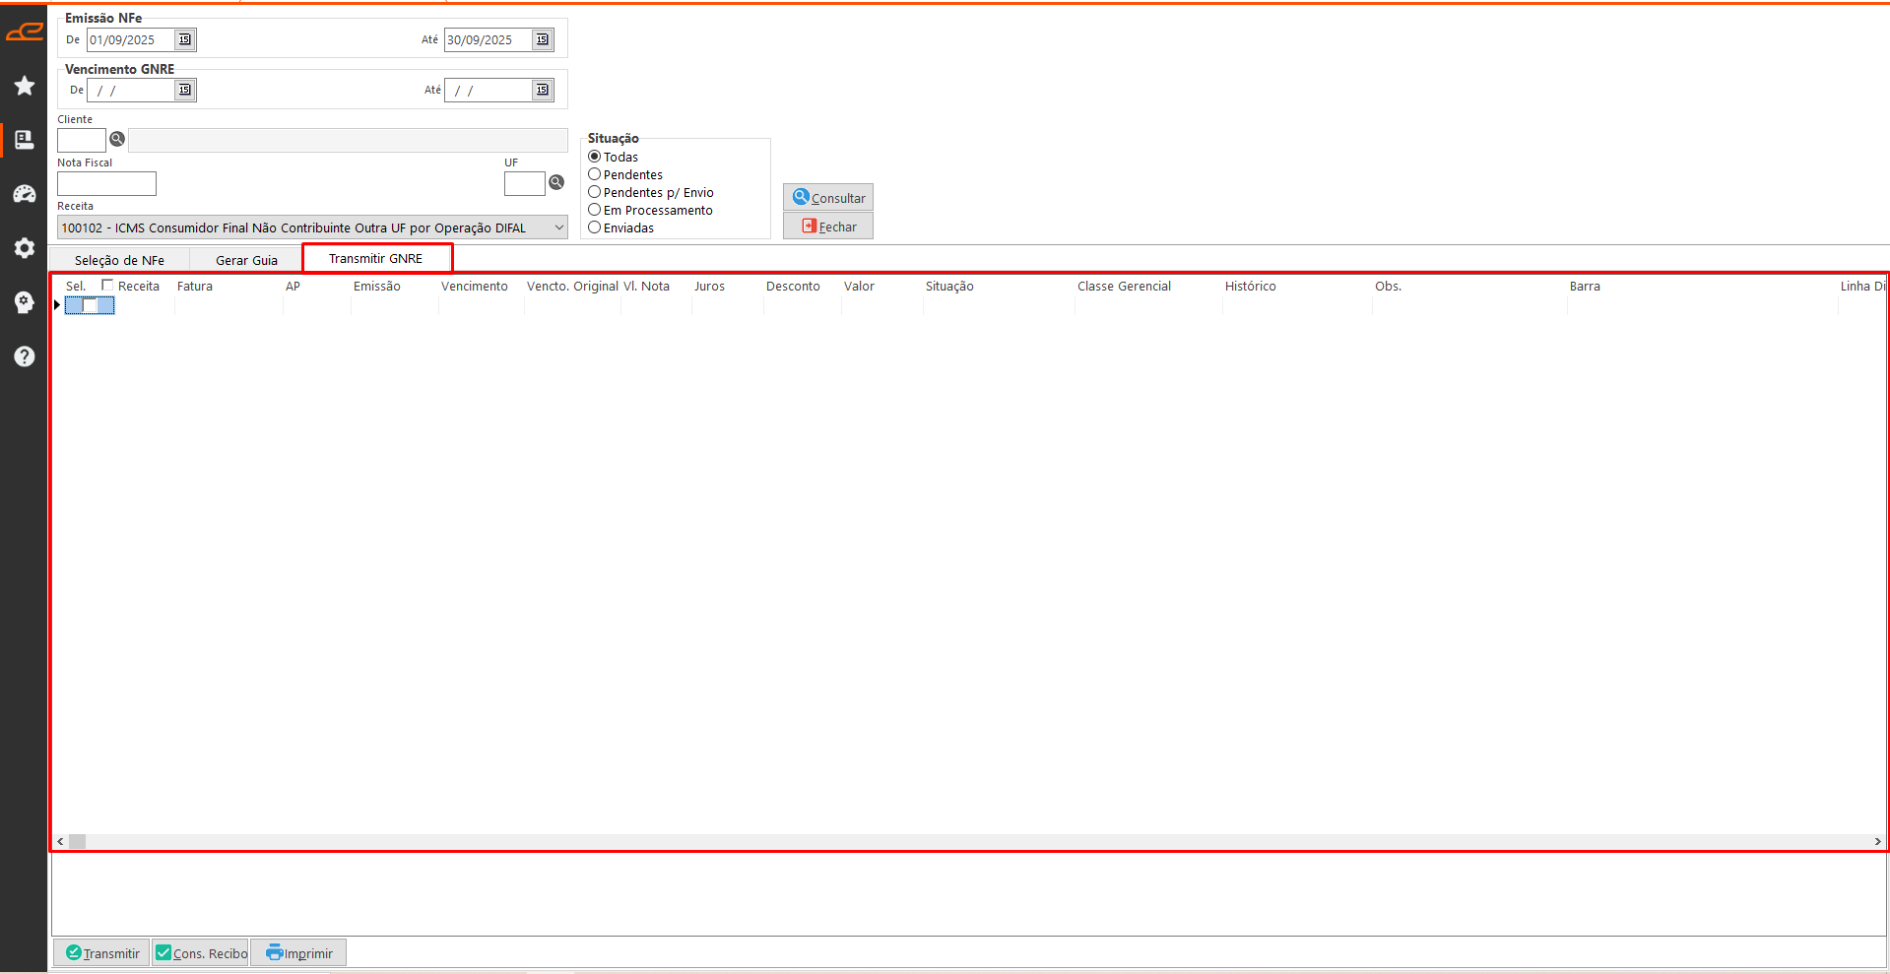1890x974 pixels.
Task: Click the horizontal scrollbar right arrow
Action: pos(1877,842)
